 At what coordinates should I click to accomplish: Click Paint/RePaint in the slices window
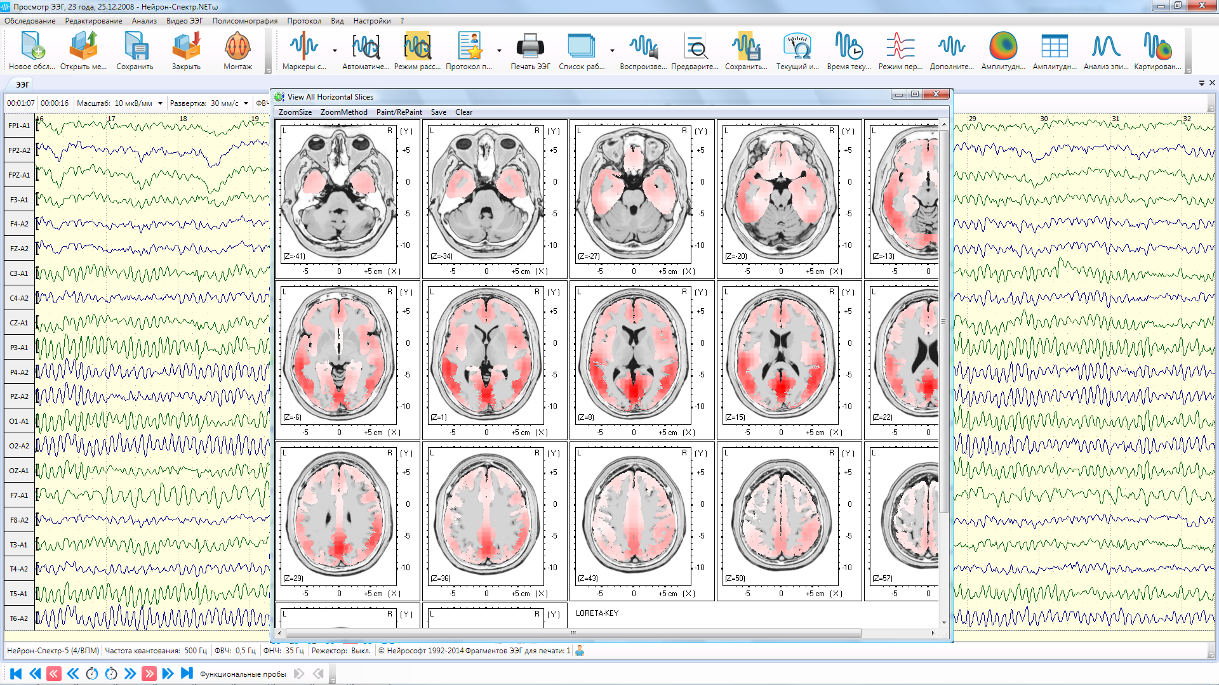pyautogui.click(x=399, y=112)
